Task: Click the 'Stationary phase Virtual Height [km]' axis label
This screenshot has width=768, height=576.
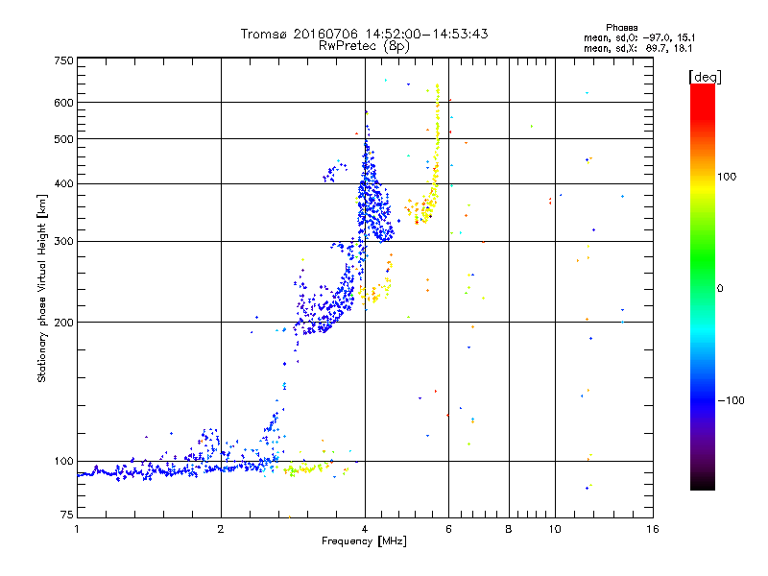Action: (x=42, y=288)
